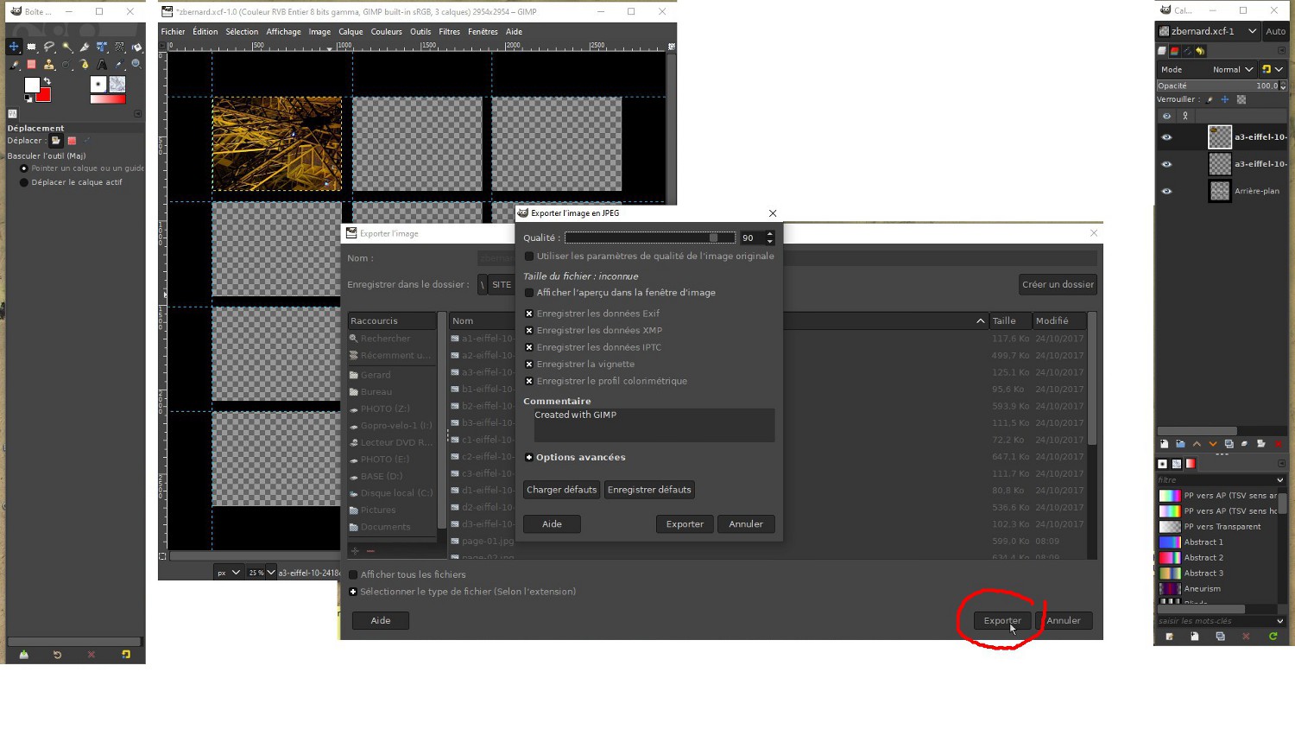Open the blend mode group dropdown beside Mode

click(1273, 69)
